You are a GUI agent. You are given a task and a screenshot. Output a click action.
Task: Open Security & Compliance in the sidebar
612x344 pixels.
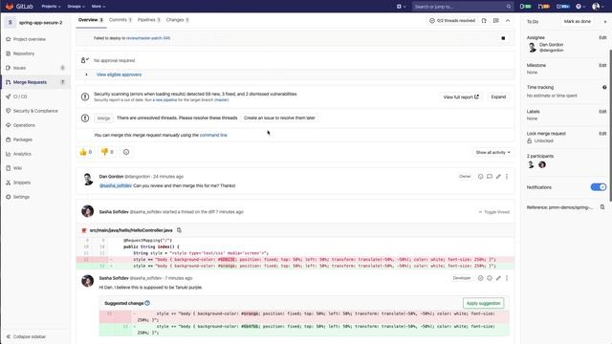click(35, 111)
